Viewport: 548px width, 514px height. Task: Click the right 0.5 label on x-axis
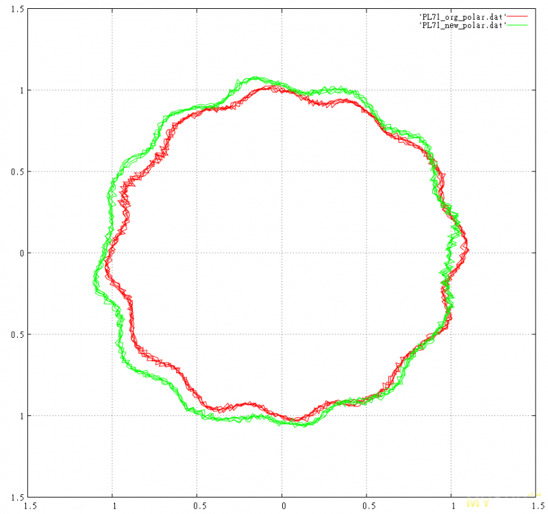(x=366, y=506)
